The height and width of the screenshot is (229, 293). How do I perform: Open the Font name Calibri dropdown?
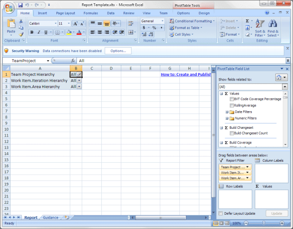click(x=55, y=23)
